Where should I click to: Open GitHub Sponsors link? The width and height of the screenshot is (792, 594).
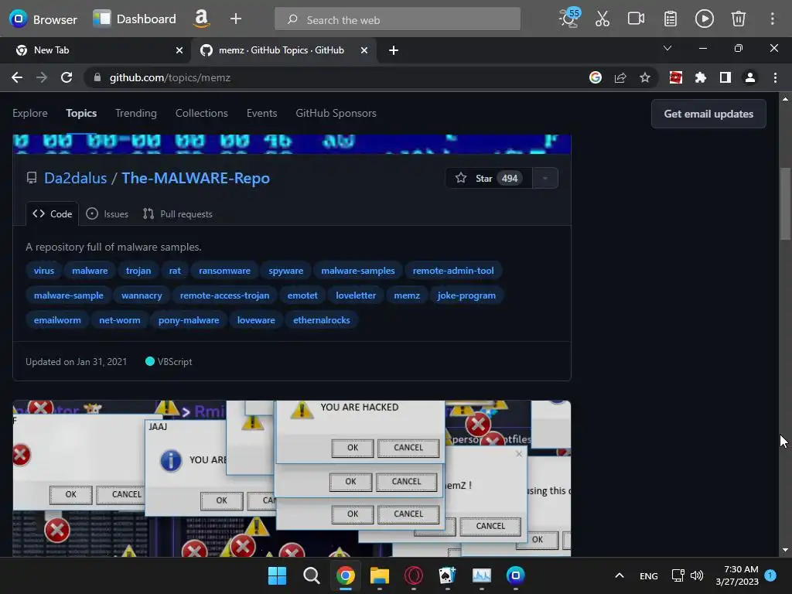coord(336,113)
